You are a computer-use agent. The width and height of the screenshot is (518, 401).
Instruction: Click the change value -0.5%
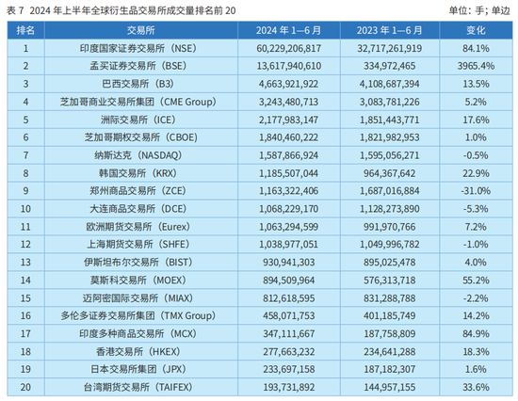tap(476, 155)
